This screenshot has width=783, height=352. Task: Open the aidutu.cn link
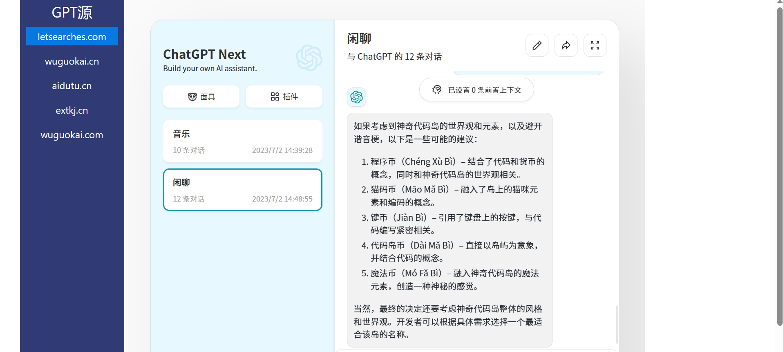tap(72, 86)
